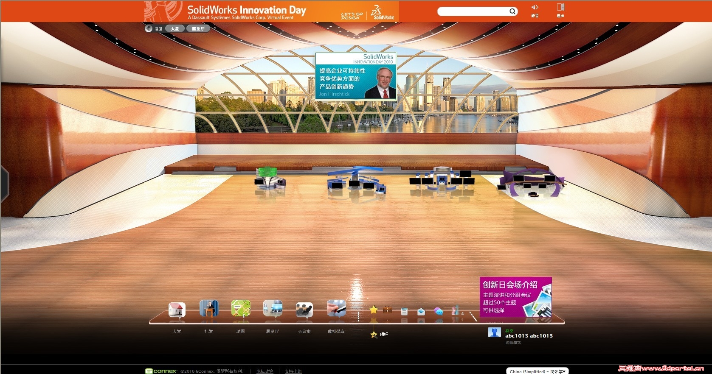The width and height of the screenshot is (712, 374).
Task: Mute sound with the speaker icon
Action: point(535,7)
